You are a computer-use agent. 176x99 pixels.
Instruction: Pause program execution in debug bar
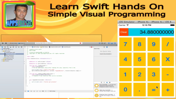31,91
